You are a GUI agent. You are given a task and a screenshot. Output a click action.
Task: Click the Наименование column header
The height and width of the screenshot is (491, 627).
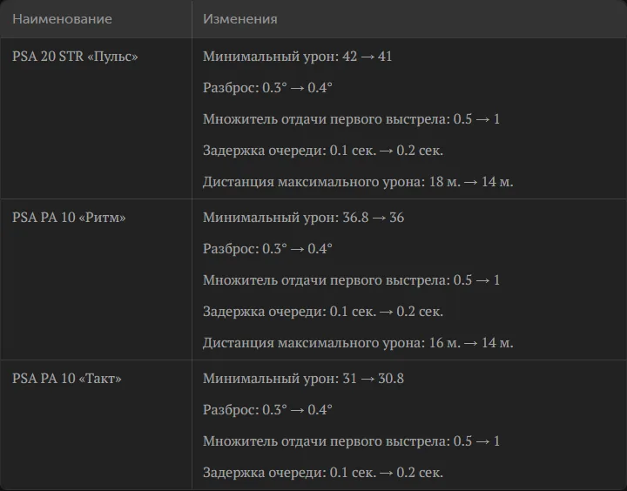pos(62,19)
